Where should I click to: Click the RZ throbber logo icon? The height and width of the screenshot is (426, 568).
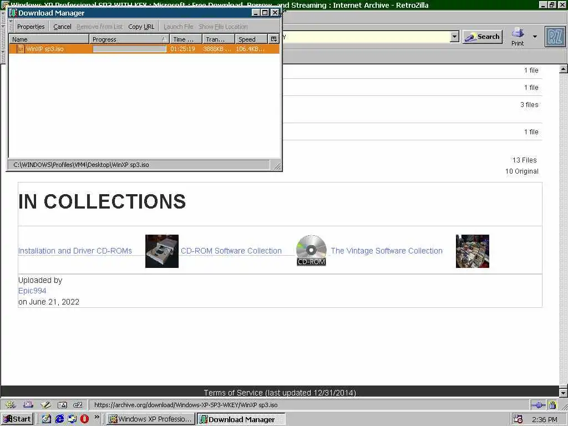coord(555,37)
